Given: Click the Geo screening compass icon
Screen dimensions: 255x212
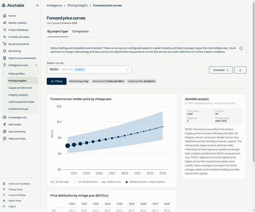Looking at the screenshot, I should 5,132.
